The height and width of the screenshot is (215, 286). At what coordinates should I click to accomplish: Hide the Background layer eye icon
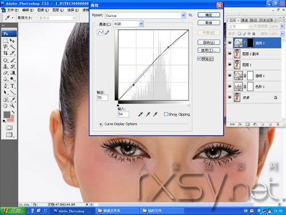tap(230, 97)
